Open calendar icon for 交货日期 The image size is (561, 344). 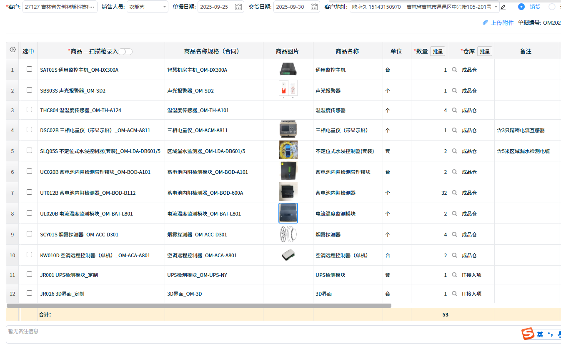(x=314, y=7)
